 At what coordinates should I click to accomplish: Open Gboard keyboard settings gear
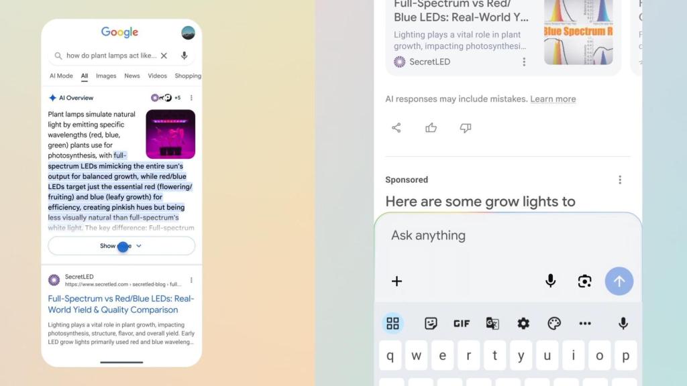coord(523,323)
